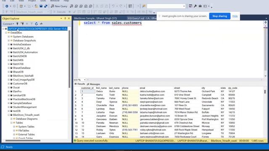Viewport: 269px width, 151px height.
Task: Click the Connect Object Explorer plug icon
Action: click(17, 24)
